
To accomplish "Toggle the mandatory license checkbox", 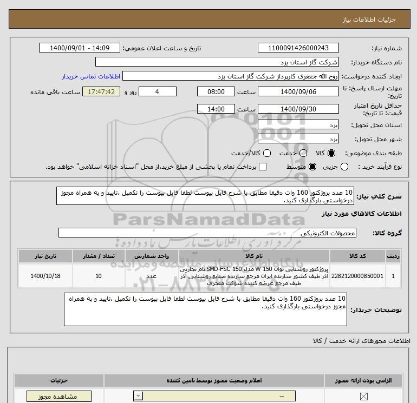I will pos(363,397).
